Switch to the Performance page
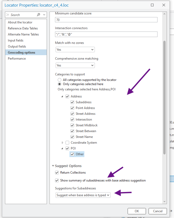The height and width of the screenshot is (218, 174). coord(17,59)
